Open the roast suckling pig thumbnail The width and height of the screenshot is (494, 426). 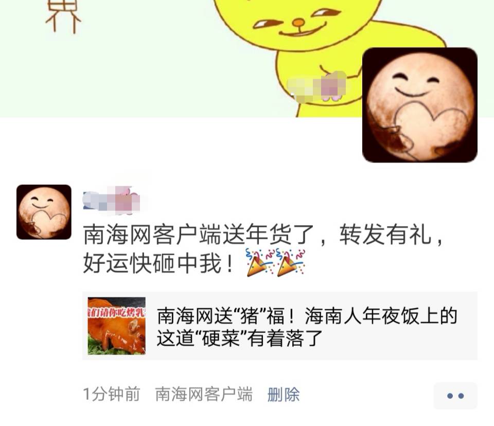(x=117, y=326)
